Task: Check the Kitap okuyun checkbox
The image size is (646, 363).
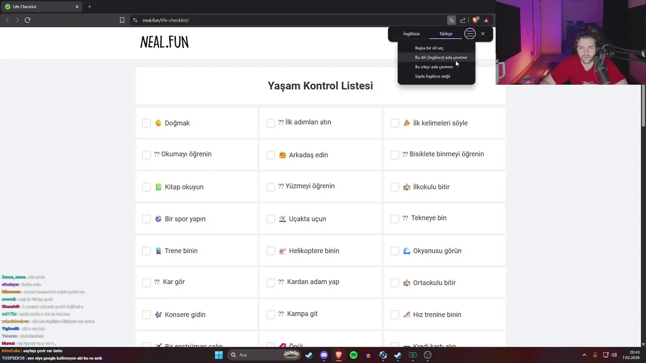Action: pyautogui.click(x=146, y=187)
